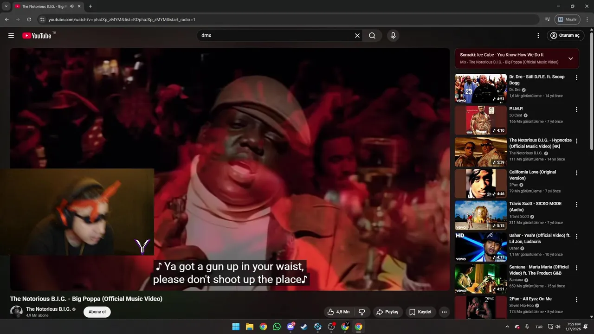Click the search magnifier button
Viewport: 594px width, 334px height.
372,36
